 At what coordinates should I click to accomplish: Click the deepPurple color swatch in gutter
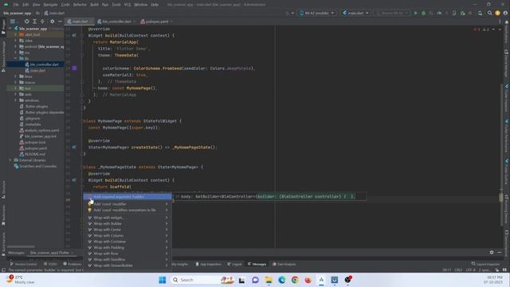[74, 68]
